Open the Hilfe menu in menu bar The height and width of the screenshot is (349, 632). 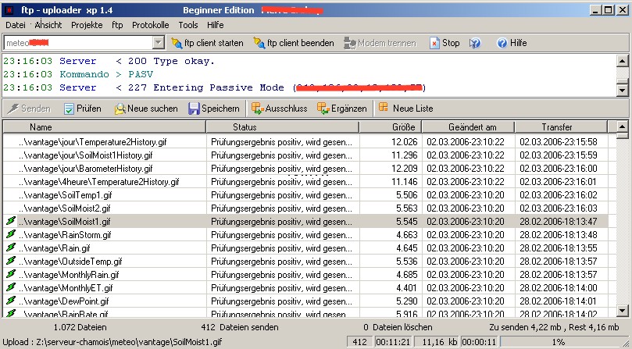(216, 25)
